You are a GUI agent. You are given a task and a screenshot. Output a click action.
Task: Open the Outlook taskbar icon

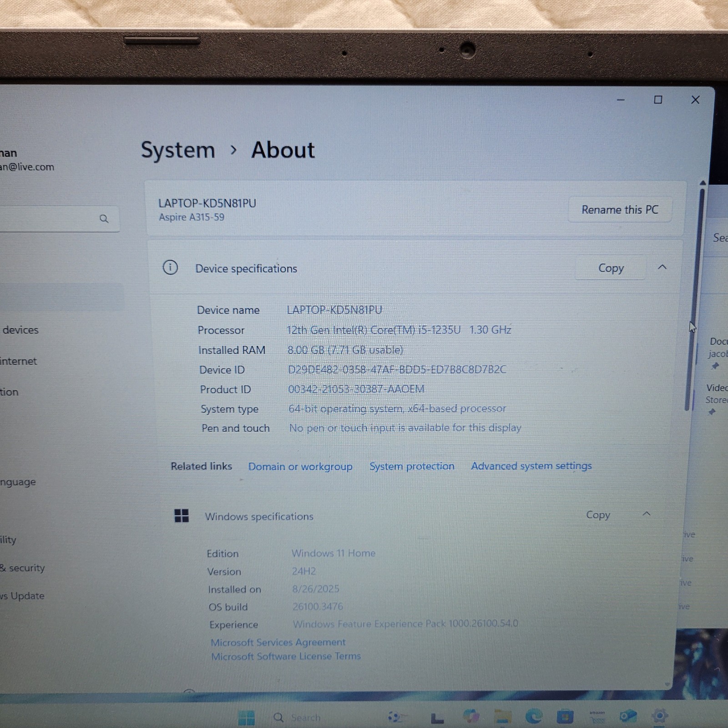point(628,716)
